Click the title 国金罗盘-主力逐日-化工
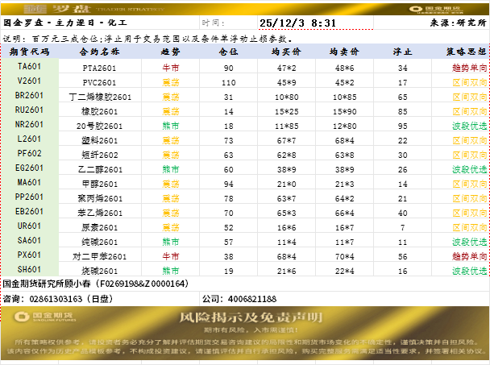 tap(65, 23)
